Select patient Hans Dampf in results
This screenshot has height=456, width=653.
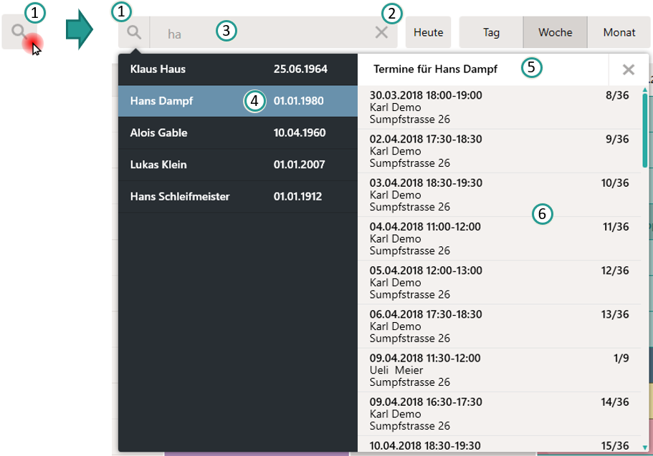(x=238, y=101)
